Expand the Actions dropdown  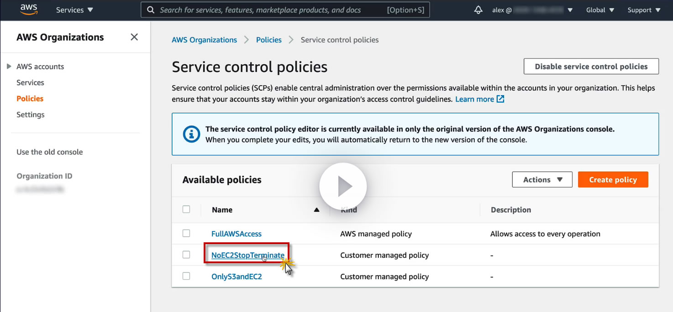coord(542,180)
